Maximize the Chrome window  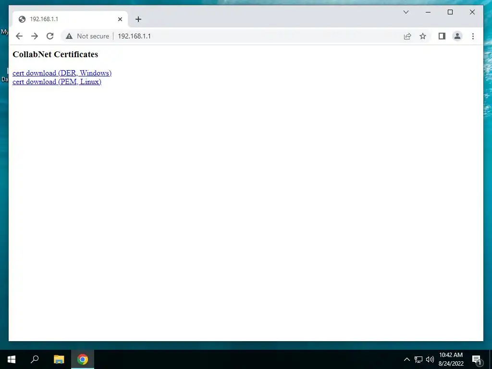(x=450, y=12)
